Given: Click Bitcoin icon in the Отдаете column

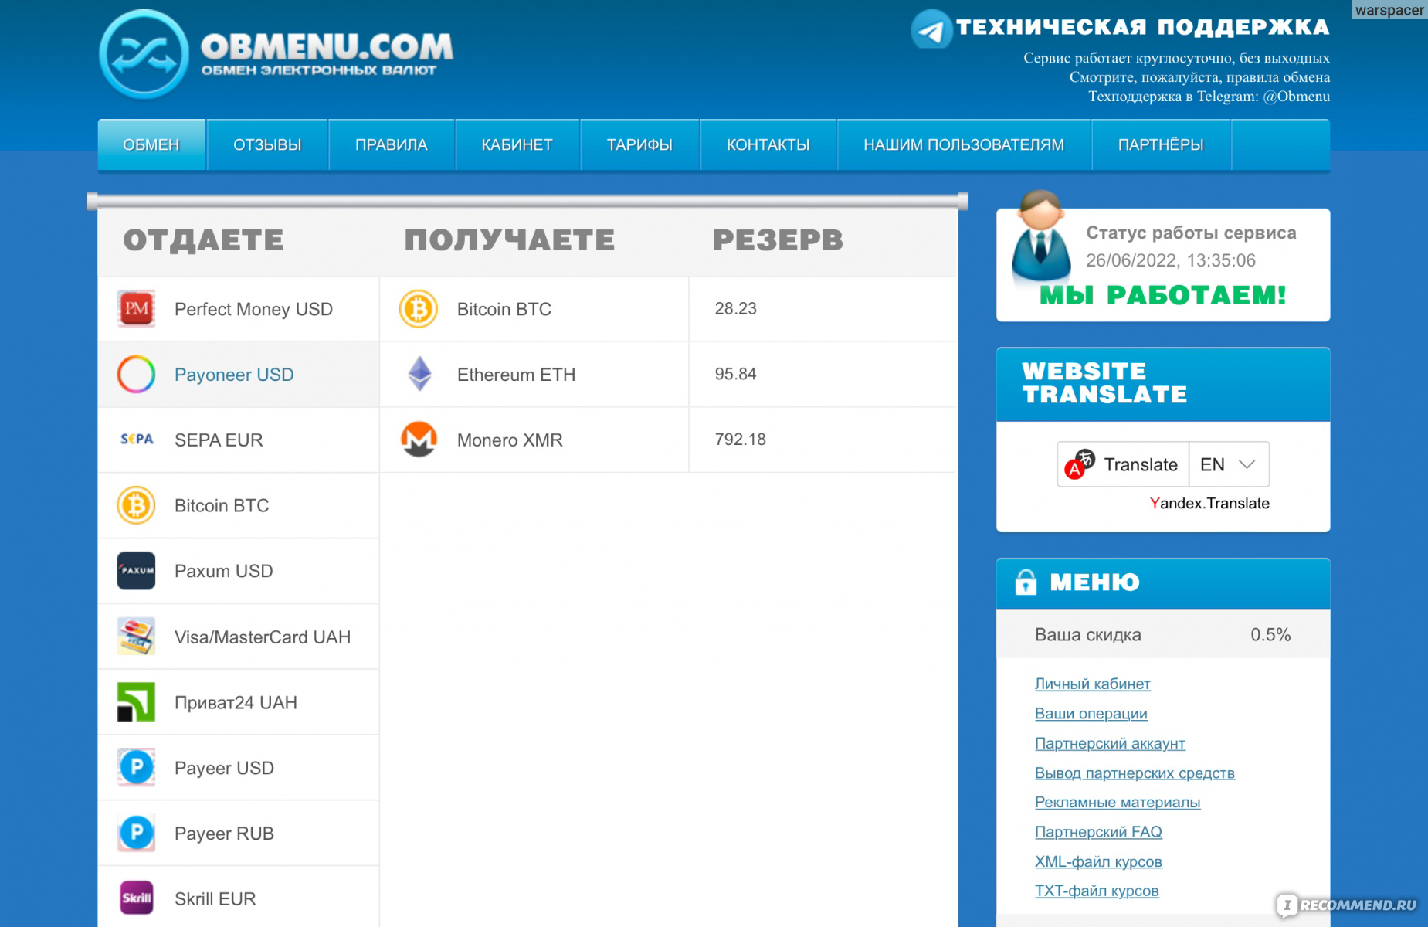Looking at the screenshot, I should tap(136, 505).
